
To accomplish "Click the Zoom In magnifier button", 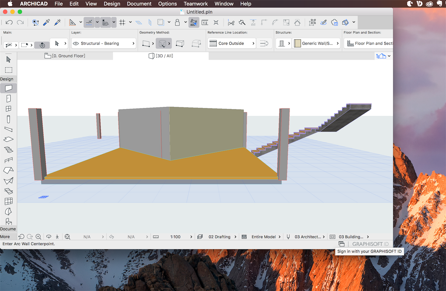I will [38, 237].
